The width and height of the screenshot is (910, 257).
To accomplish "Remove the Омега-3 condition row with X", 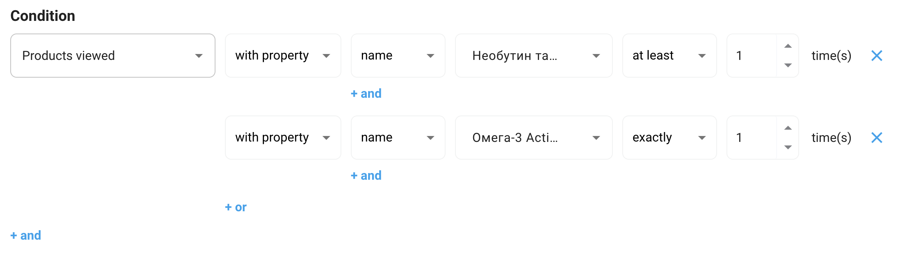I will (876, 138).
